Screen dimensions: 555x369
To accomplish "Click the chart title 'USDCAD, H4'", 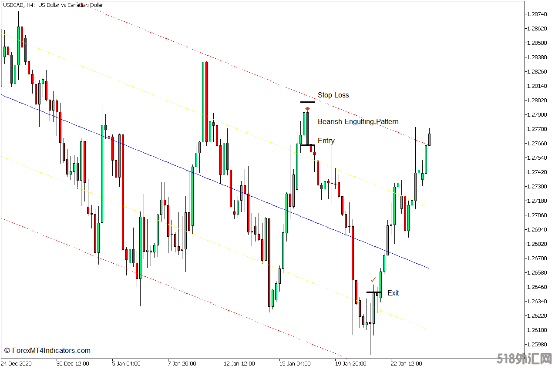I will (18, 5).
